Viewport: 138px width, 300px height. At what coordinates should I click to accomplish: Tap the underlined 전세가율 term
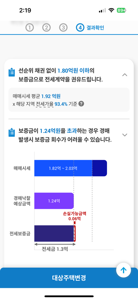(x=45, y=104)
